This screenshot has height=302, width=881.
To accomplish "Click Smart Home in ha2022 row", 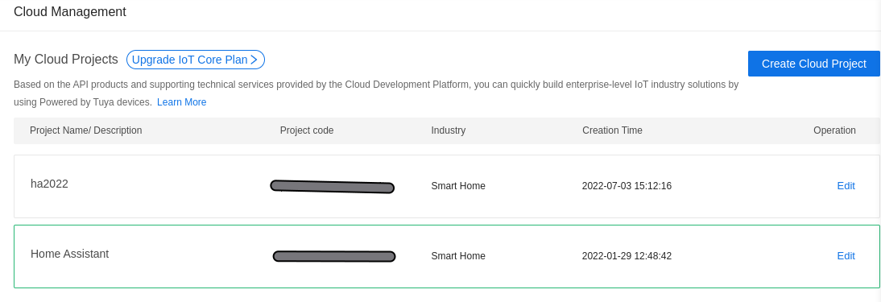I will tap(458, 186).
